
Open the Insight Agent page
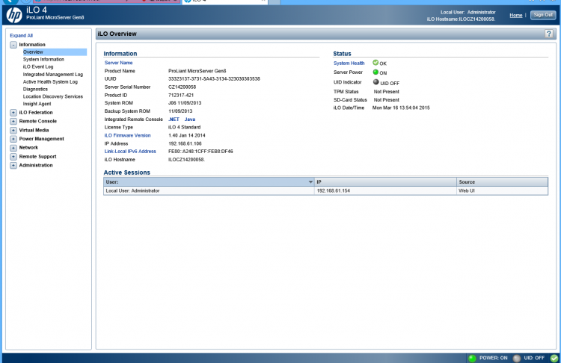click(37, 104)
